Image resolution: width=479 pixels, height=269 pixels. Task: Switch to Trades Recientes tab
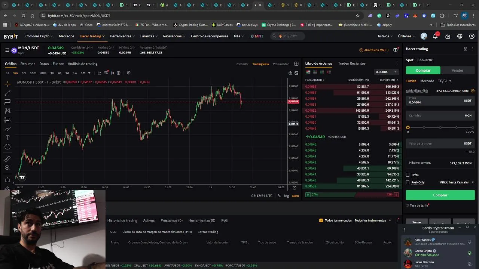pos(352,64)
